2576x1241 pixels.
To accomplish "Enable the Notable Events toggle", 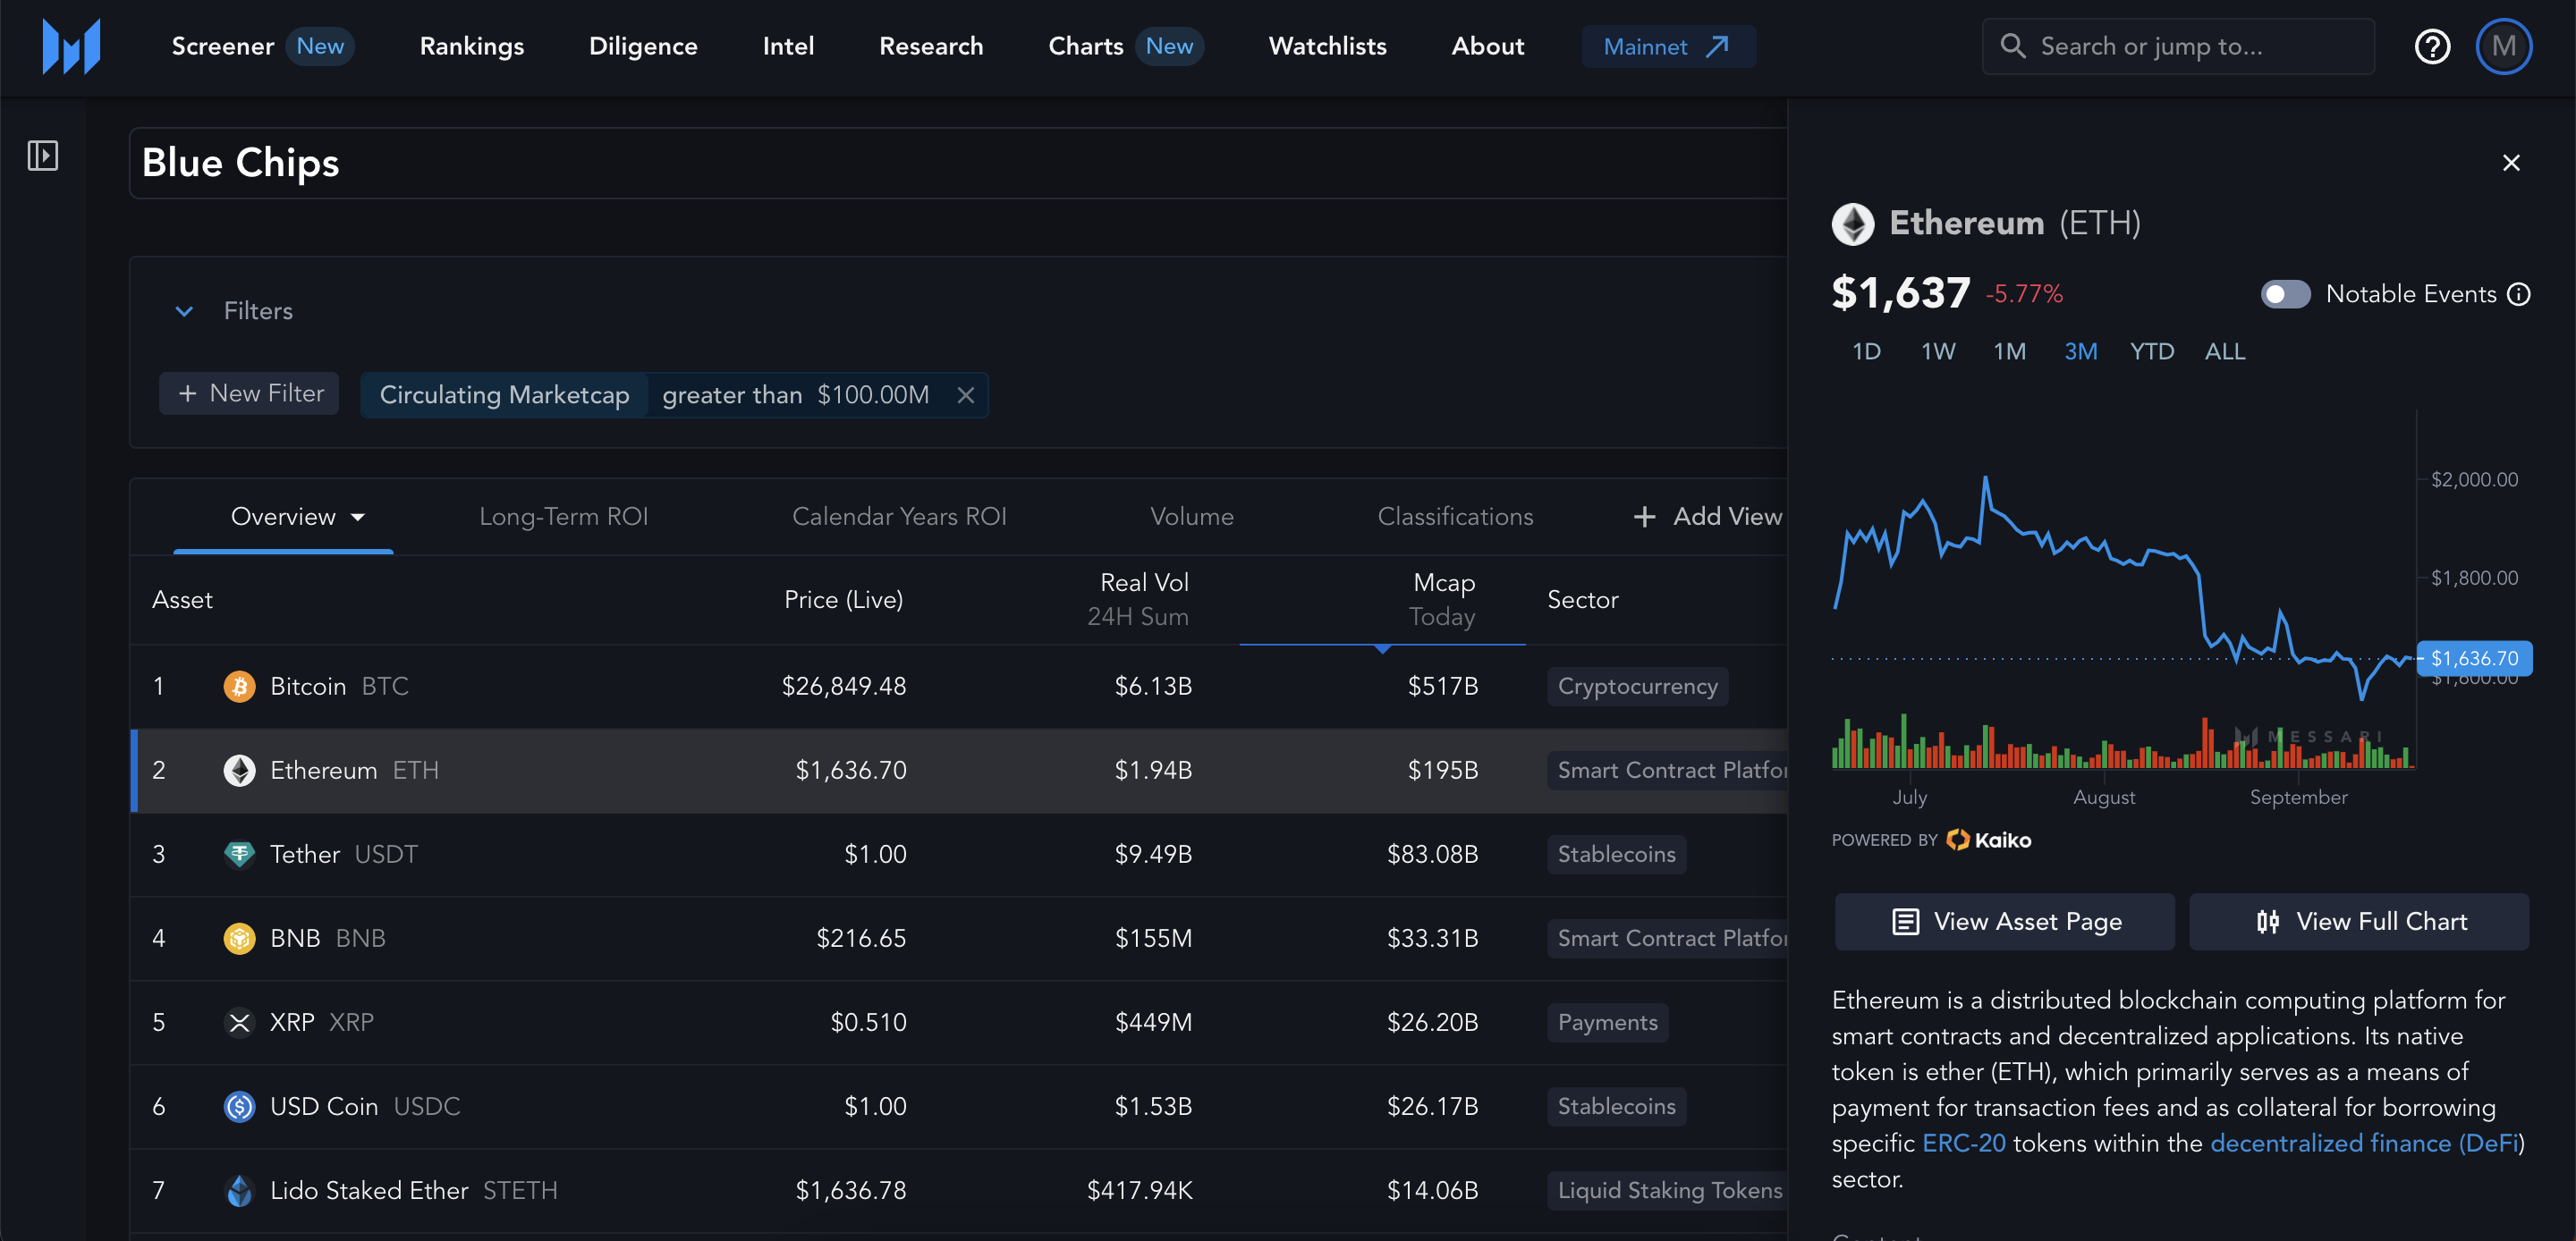I will click(x=2285, y=294).
